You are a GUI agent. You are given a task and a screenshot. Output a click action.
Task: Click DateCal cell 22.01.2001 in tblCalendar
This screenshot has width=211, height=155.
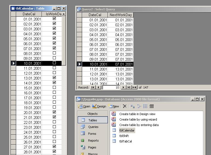click(x=29, y=122)
